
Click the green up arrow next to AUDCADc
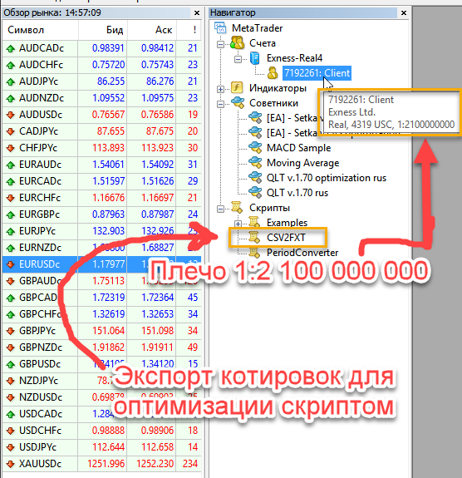11,48
